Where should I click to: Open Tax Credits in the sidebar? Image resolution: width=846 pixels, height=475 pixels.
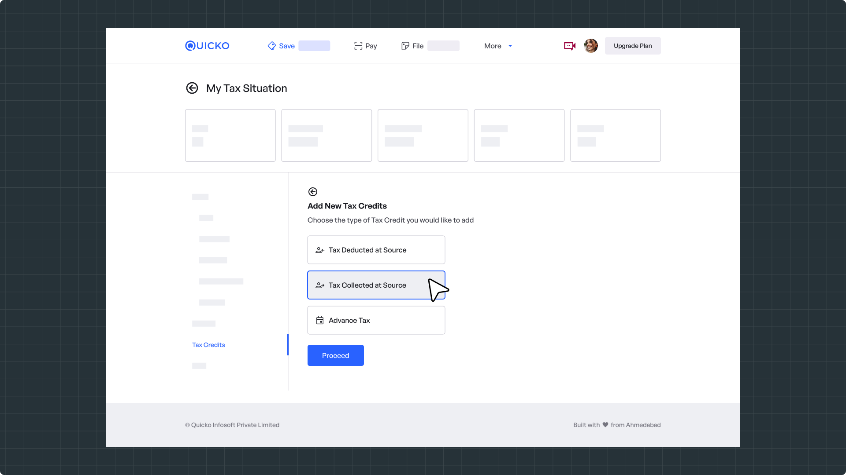208,345
